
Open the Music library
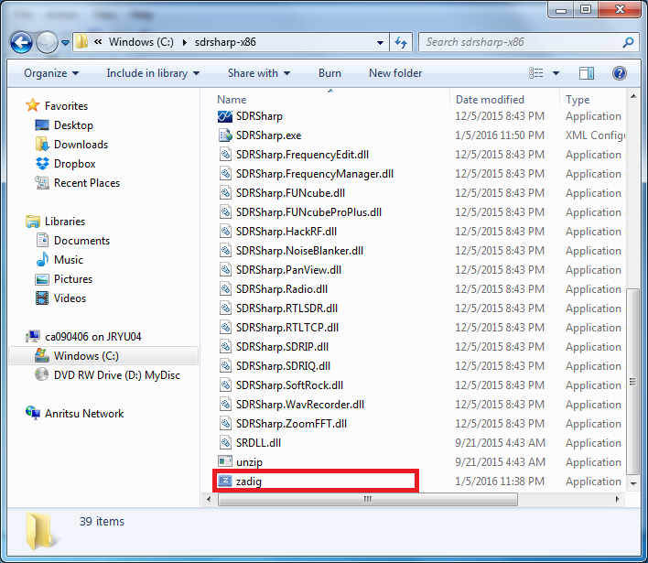(x=59, y=260)
